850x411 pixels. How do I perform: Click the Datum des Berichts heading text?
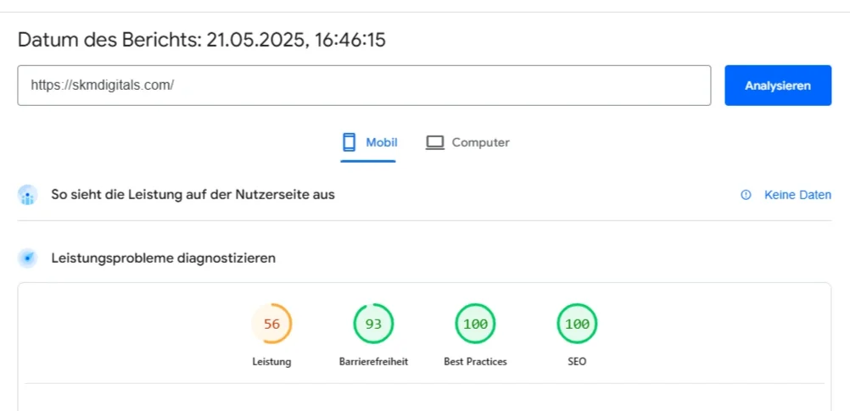[x=201, y=40]
